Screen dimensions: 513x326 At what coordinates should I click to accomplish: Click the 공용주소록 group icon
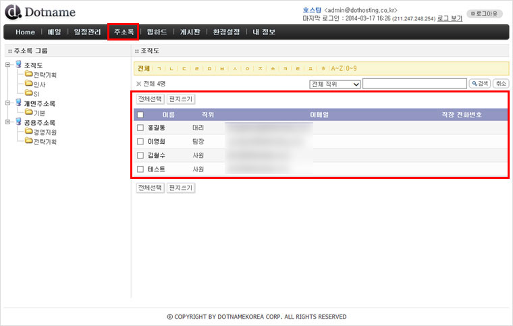click(x=19, y=122)
